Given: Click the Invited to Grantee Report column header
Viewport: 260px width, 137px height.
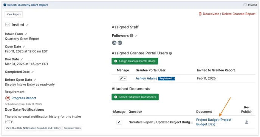Looking at the screenshot, I should pyautogui.click(x=216, y=70).
